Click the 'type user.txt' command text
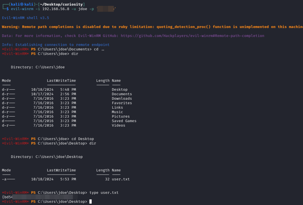The height and width of the screenshot is (205, 303). [x=104, y=193]
